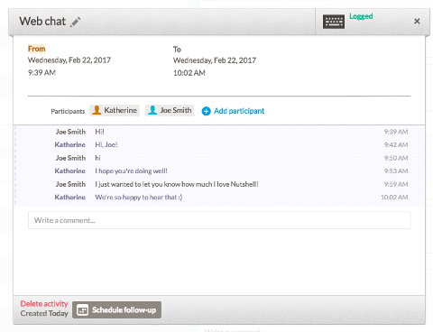Click the 9:59 AM timestamp
Screen dimensions: 433x332
click(x=396, y=184)
